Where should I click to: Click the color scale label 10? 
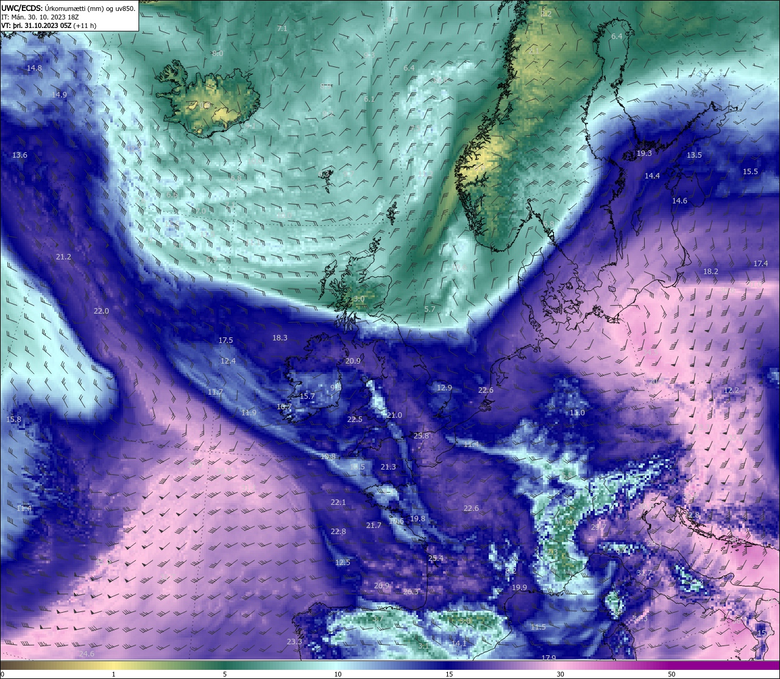point(338,674)
